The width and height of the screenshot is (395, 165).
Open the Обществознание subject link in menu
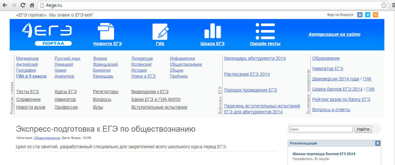(x=186, y=64)
